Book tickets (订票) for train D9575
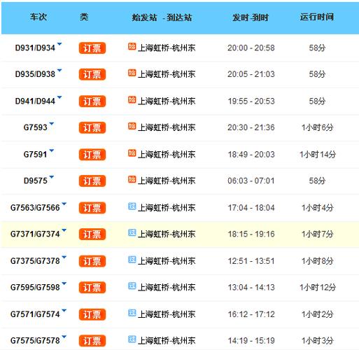 (92, 181)
